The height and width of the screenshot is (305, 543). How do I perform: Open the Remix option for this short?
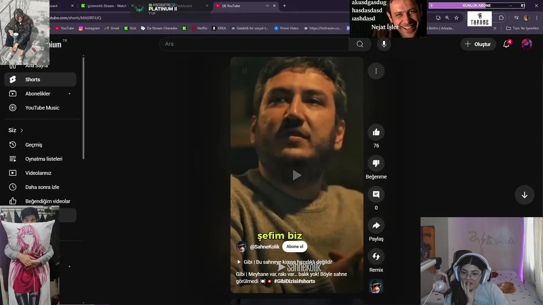point(376,257)
